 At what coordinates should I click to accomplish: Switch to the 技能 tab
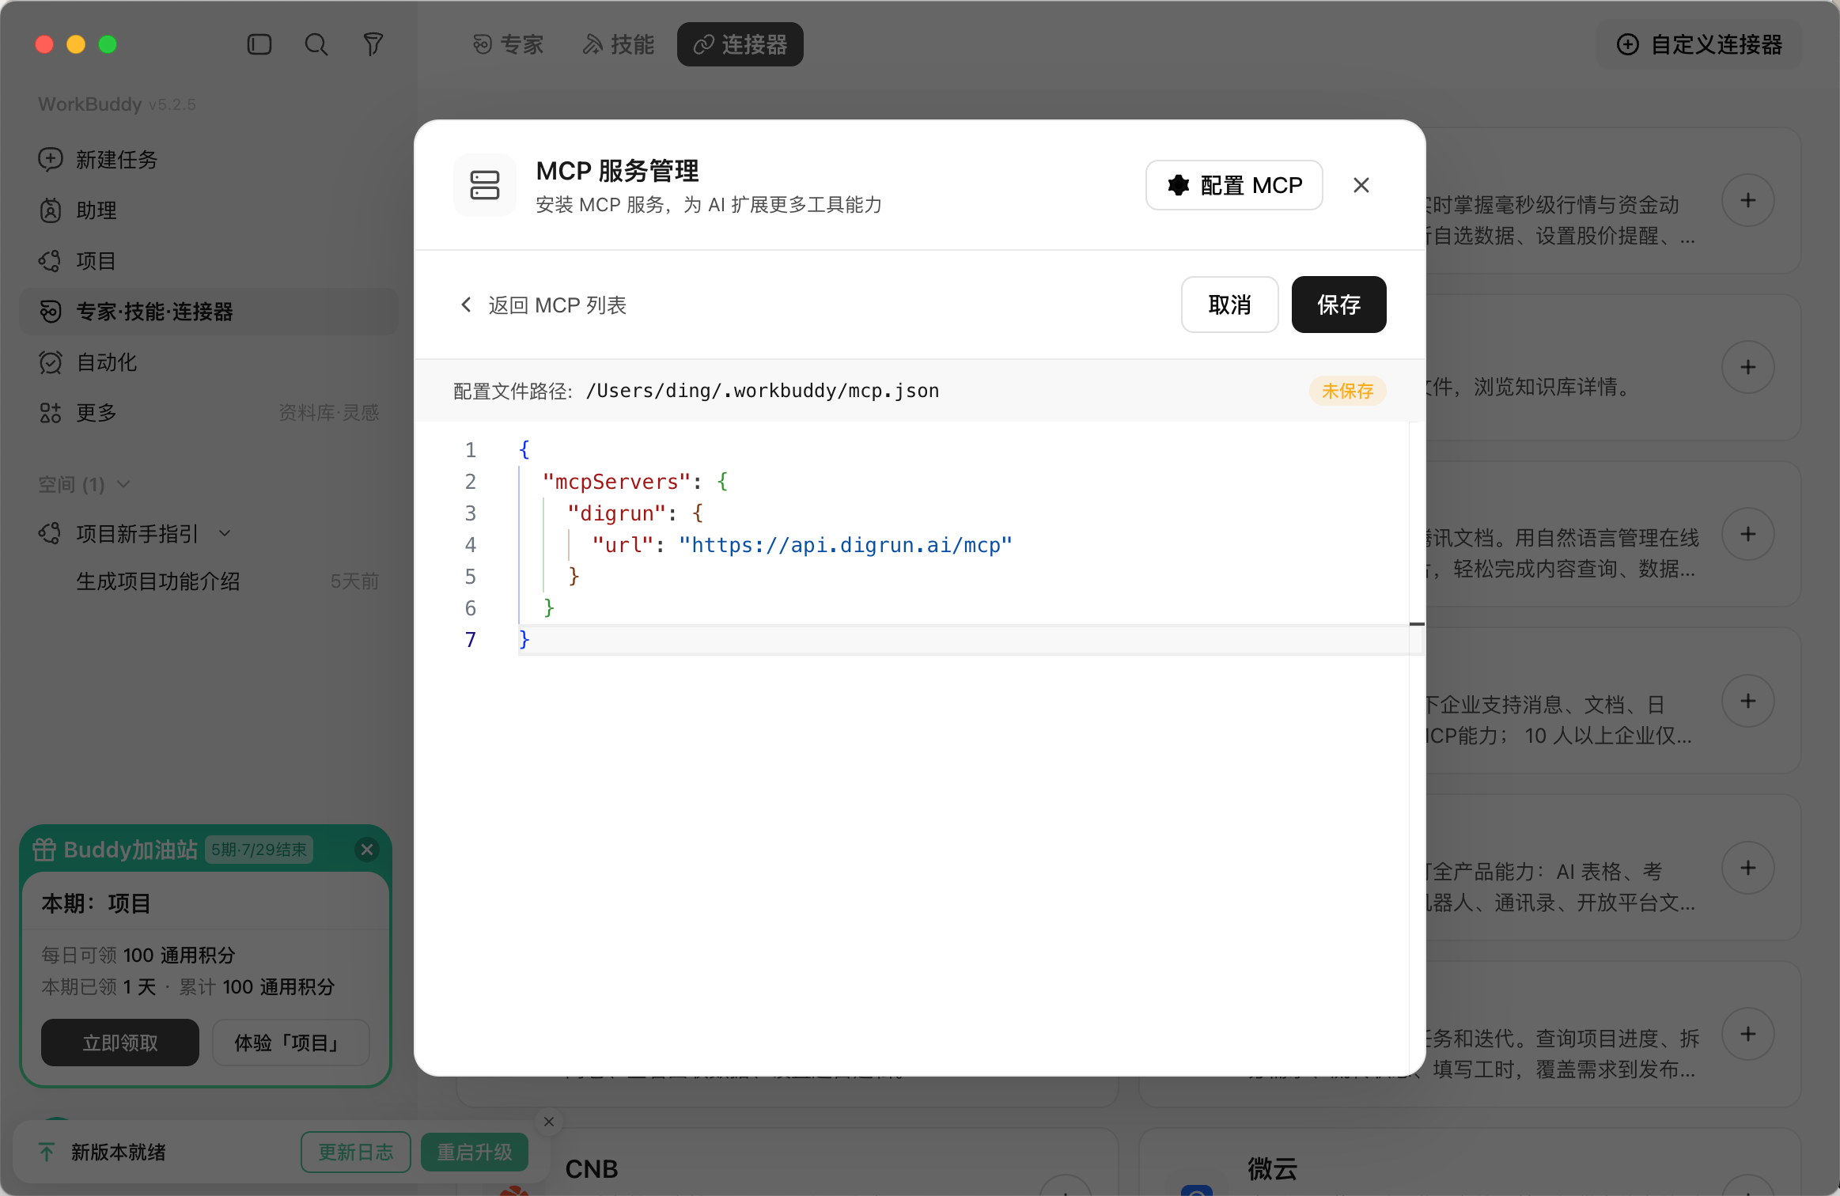click(x=619, y=44)
